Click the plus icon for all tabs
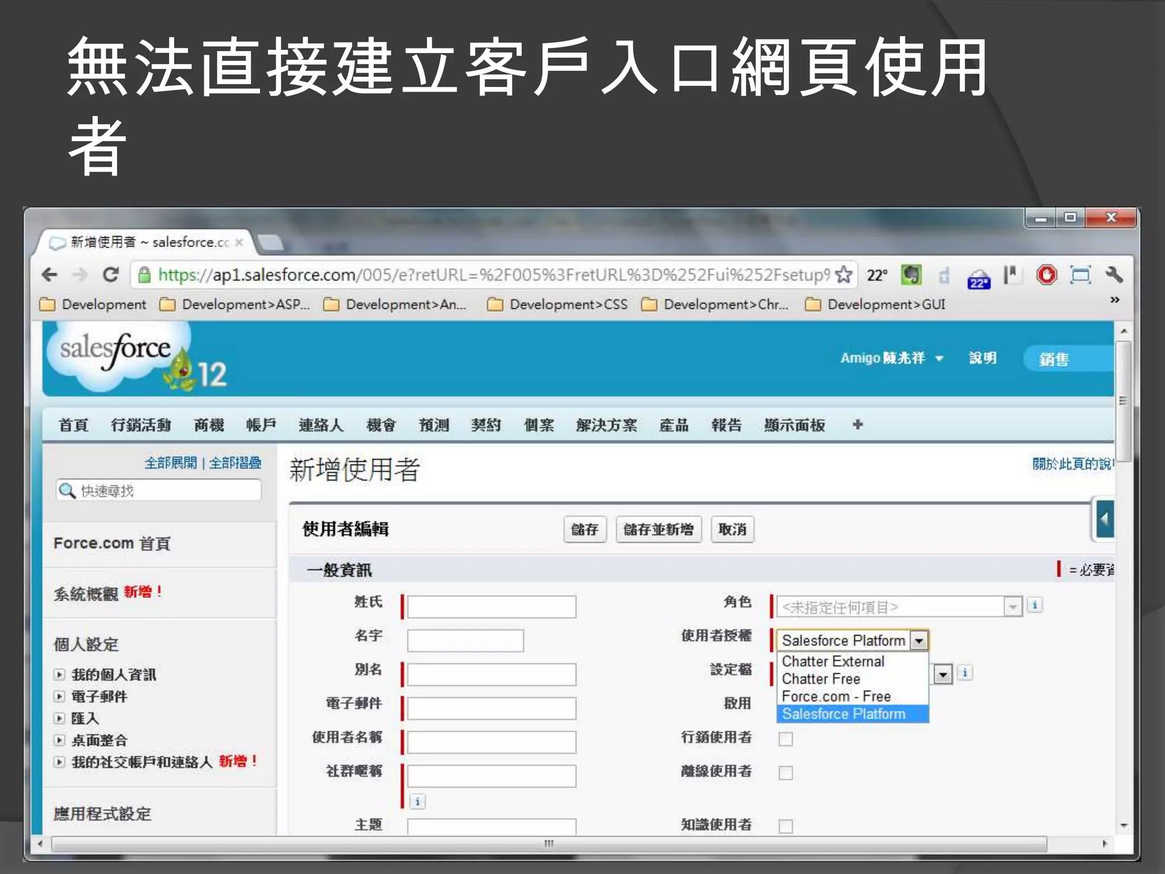The height and width of the screenshot is (874, 1165). (858, 424)
